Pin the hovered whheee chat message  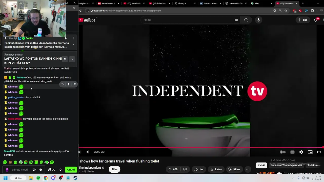[x=68, y=84]
